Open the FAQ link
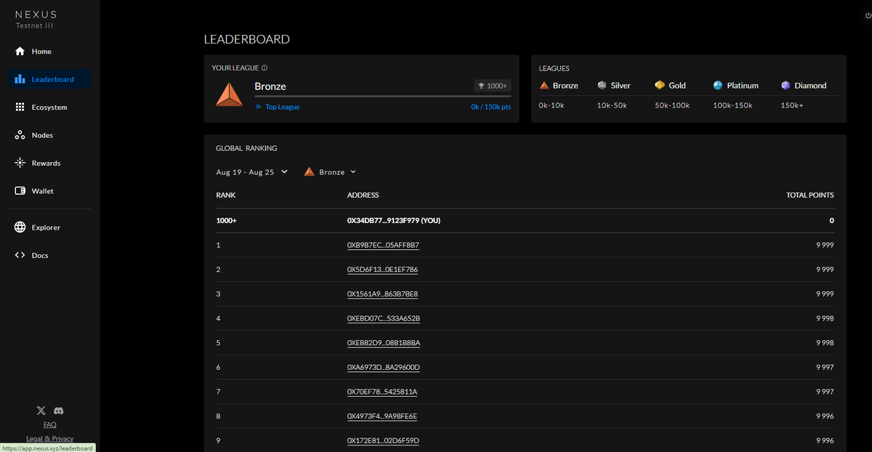Screen dimensions: 872x452 [x=49, y=424]
